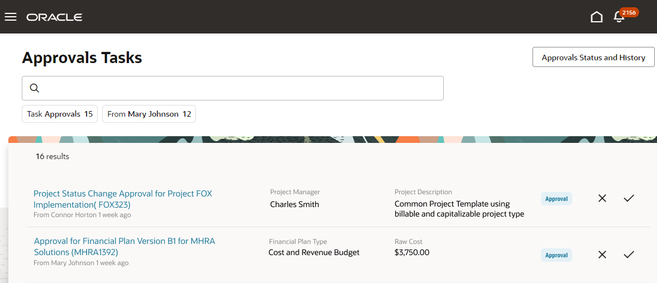Open Project Status Change Approval for FOX323
The image size is (657, 283).
click(123, 199)
